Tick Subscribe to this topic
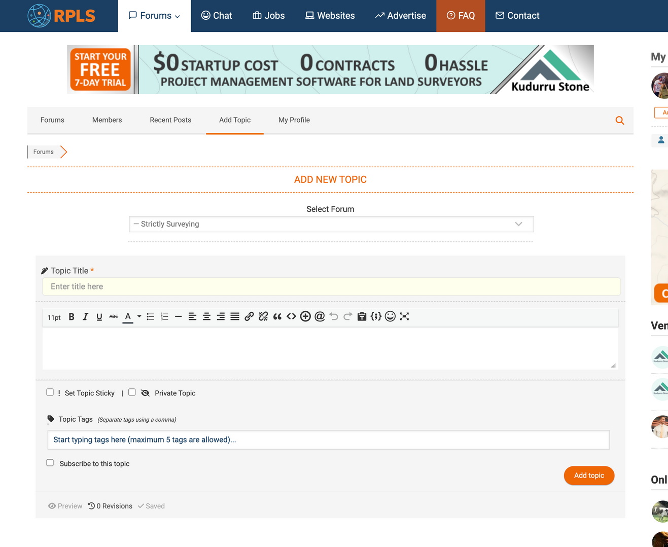Image resolution: width=668 pixels, height=547 pixels. 50,463
